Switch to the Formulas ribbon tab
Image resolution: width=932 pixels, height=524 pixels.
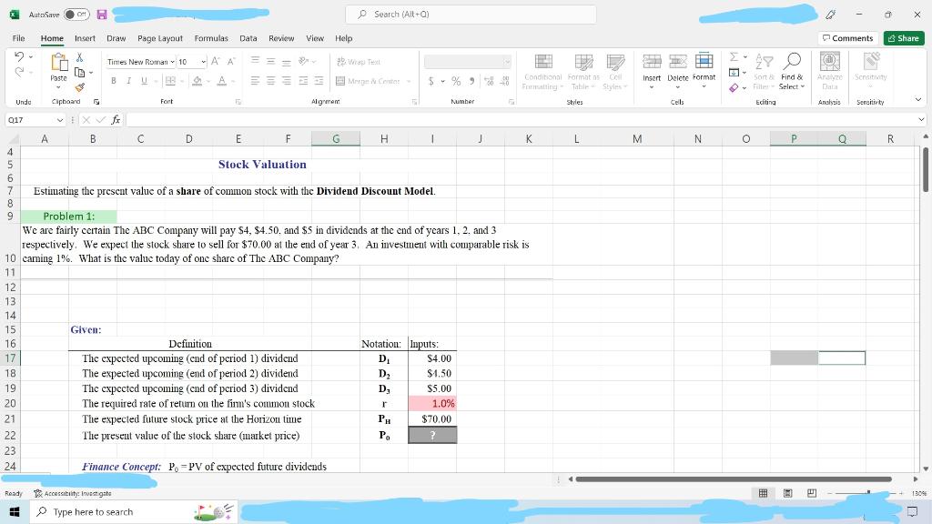click(211, 38)
